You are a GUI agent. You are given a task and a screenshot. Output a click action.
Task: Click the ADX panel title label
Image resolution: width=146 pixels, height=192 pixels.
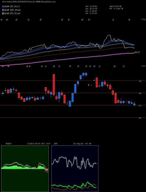[55, 144]
